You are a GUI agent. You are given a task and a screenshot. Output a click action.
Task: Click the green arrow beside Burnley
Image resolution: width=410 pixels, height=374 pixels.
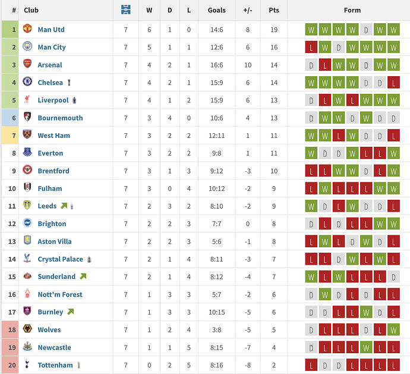[x=70, y=312]
